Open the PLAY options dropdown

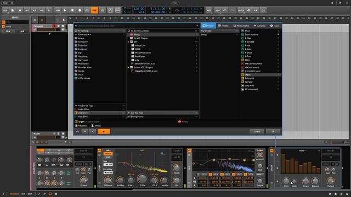pyautogui.click(x=58, y=10)
